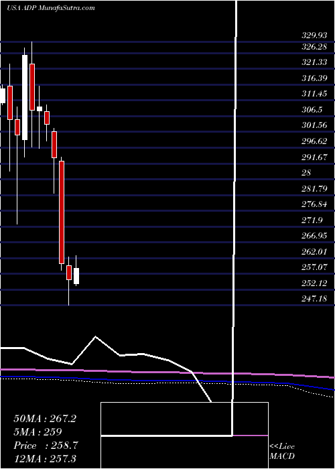Click the 301.56 price label

pos(314,126)
